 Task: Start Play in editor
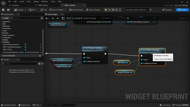tap(106, 10)
